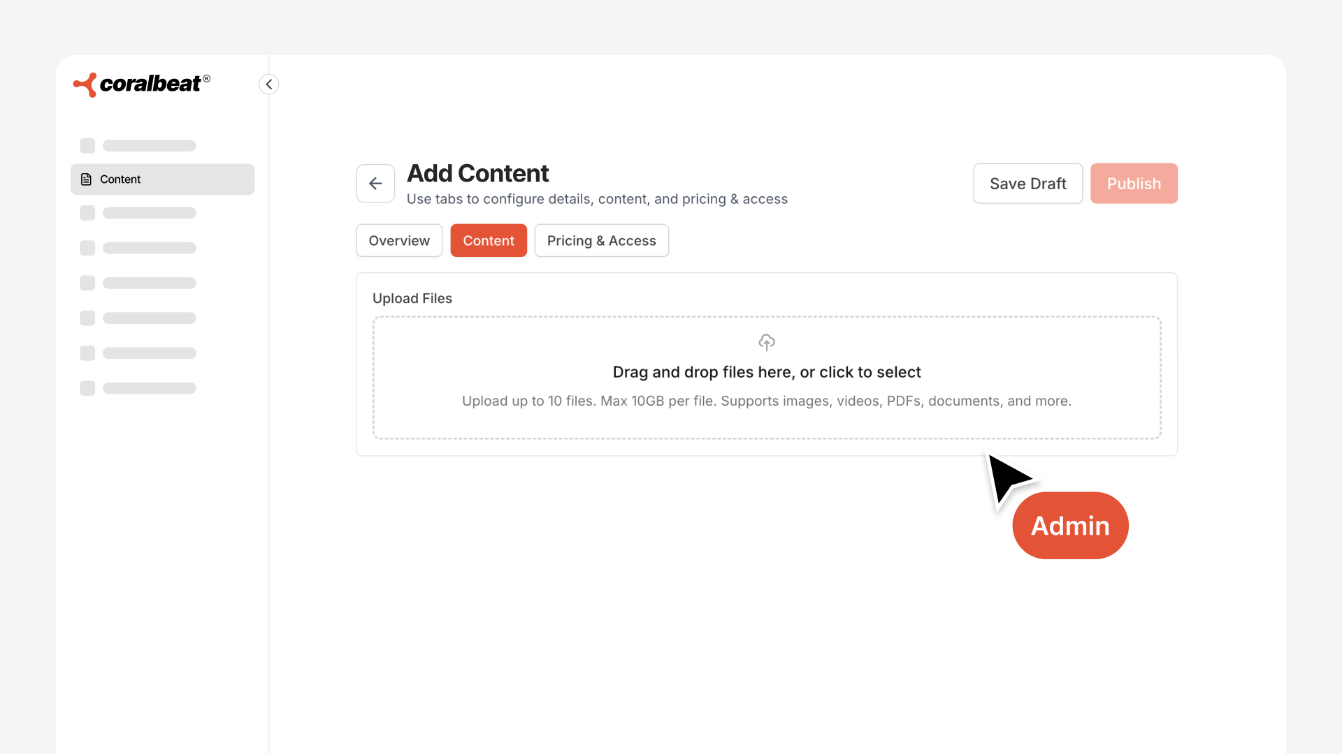Select the orange Content tab
1342x754 pixels.
pos(489,241)
